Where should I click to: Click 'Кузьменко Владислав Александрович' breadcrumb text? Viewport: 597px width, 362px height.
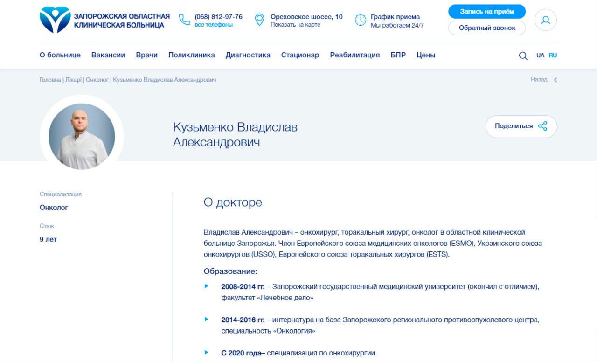[x=164, y=80]
